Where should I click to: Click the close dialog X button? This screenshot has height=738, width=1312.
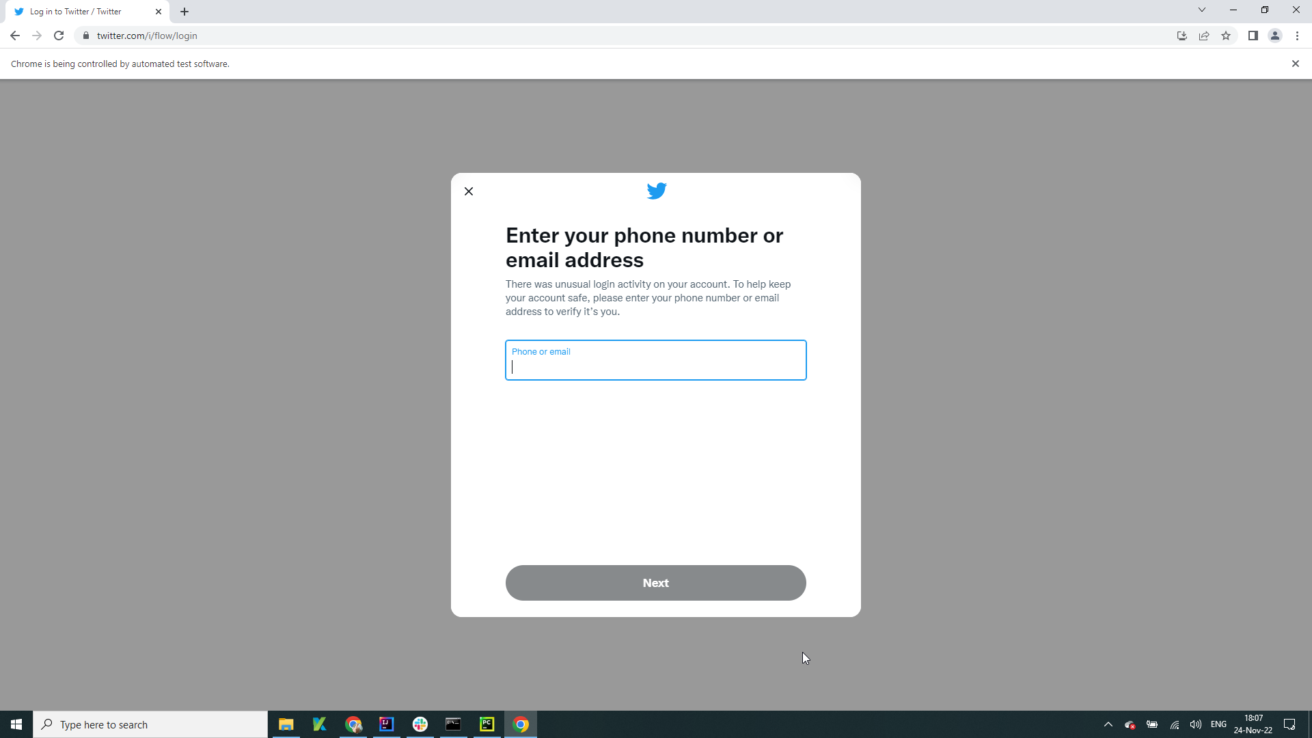pos(469,191)
